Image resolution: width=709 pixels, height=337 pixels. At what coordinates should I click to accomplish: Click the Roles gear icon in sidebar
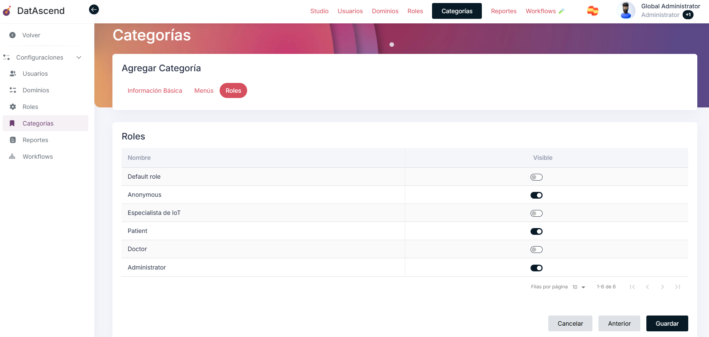13,107
